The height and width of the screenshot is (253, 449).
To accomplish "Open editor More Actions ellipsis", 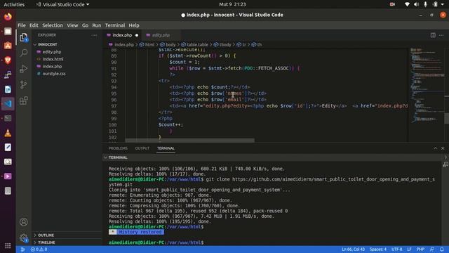I will (441, 35).
